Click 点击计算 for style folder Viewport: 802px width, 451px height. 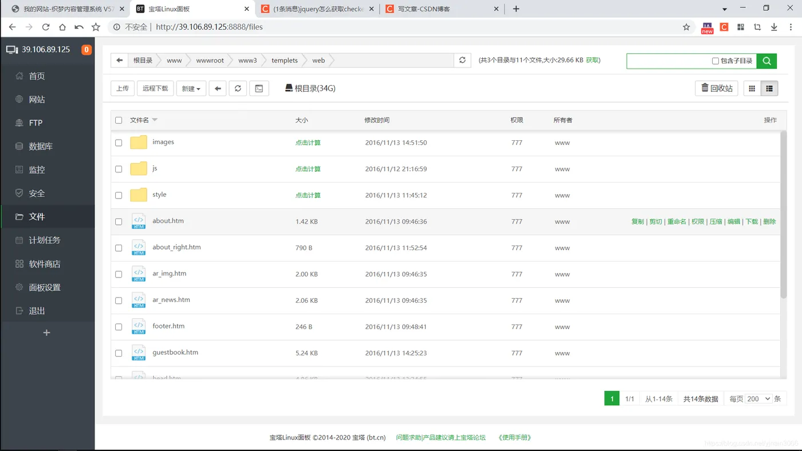(308, 195)
